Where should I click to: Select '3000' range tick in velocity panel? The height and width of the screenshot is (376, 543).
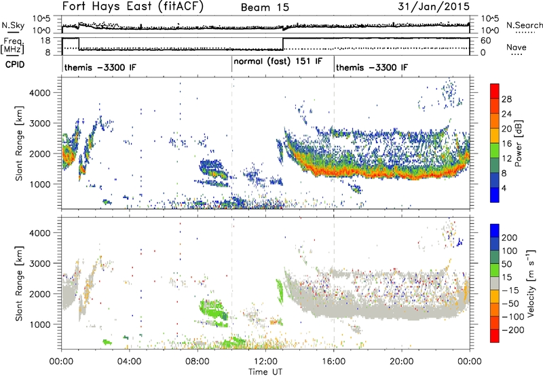point(39,263)
